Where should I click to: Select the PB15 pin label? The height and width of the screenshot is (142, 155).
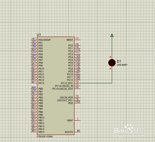[x=41, y=132]
